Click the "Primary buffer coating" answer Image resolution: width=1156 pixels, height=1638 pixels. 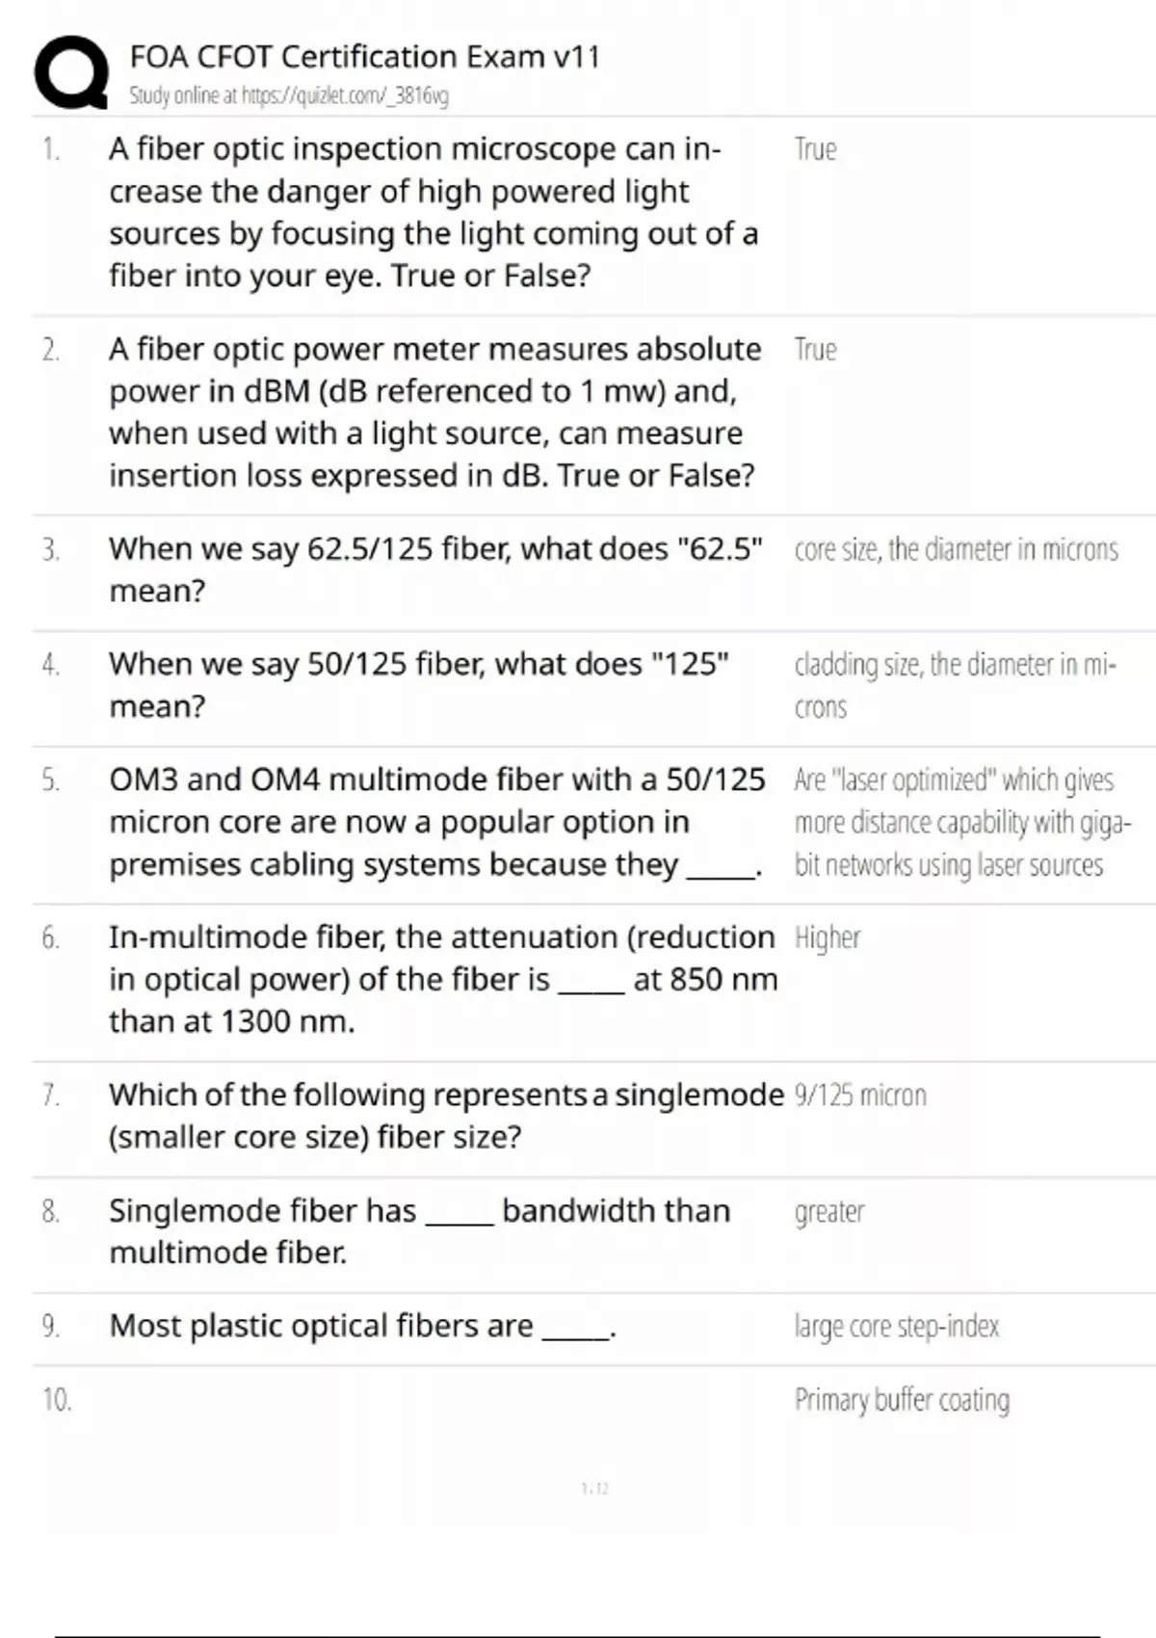902,1400
